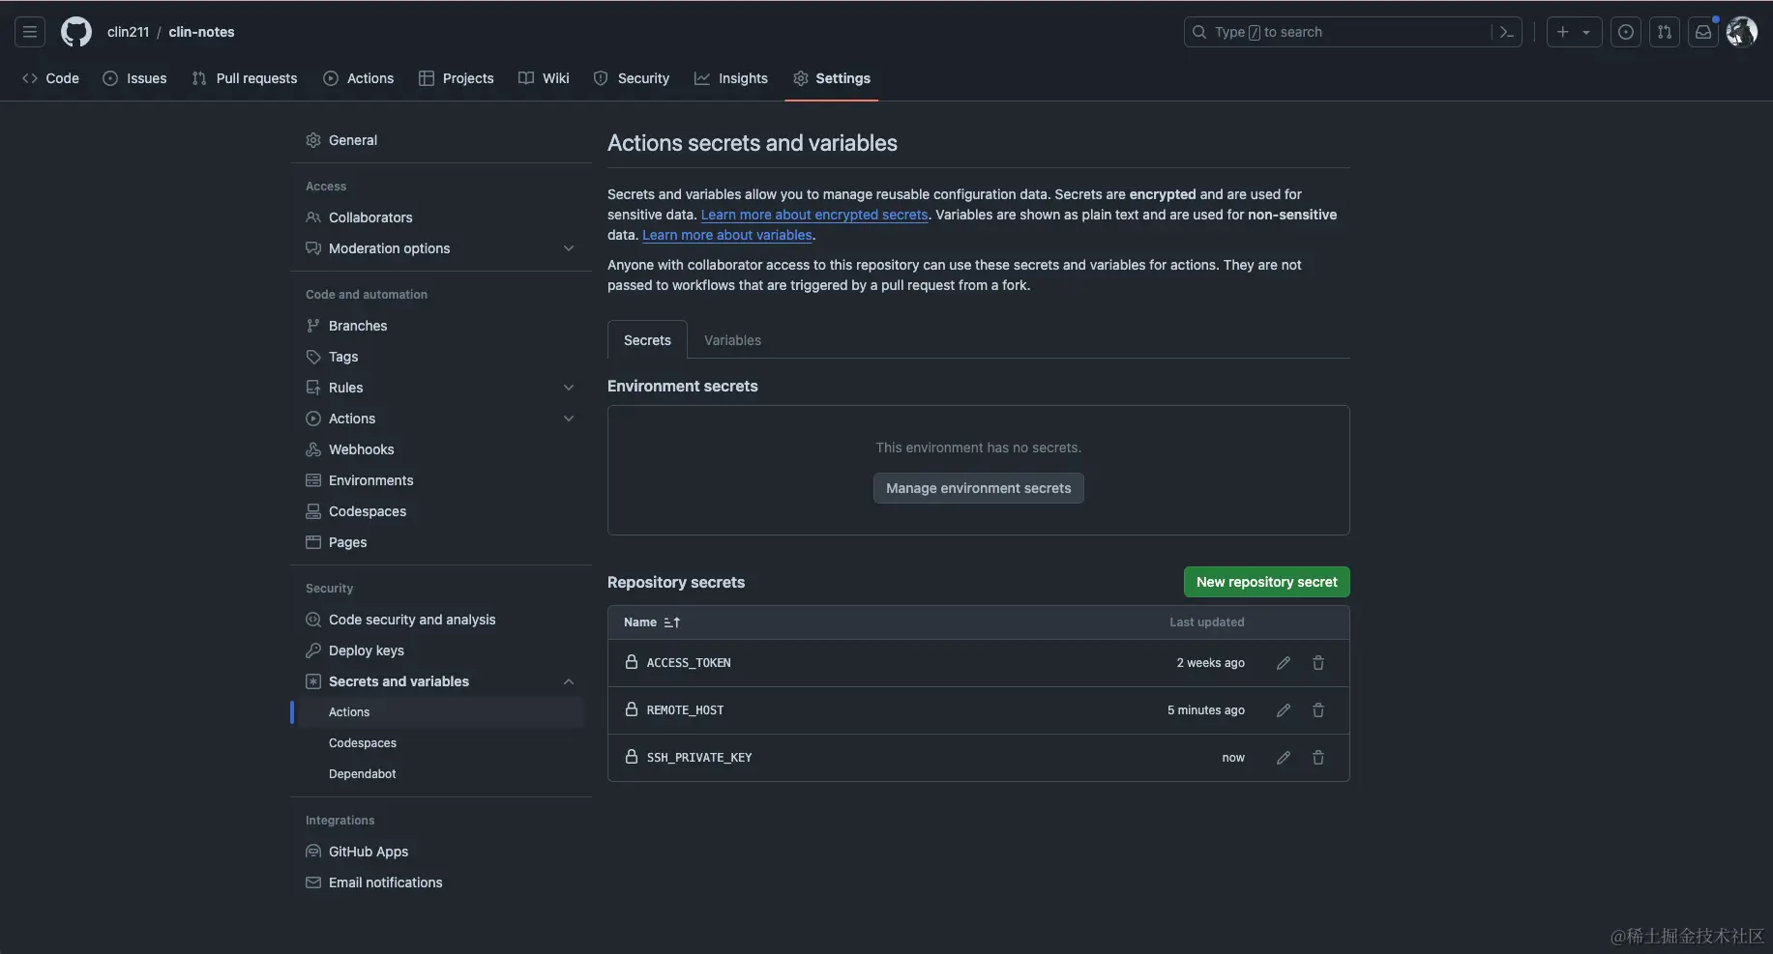Delete the SSH_PRIVATE_KEY secret
This screenshot has height=954, width=1773.
click(1318, 758)
